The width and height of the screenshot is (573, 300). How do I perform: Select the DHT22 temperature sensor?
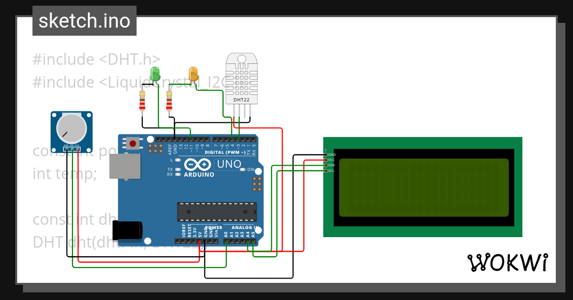tap(243, 79)
